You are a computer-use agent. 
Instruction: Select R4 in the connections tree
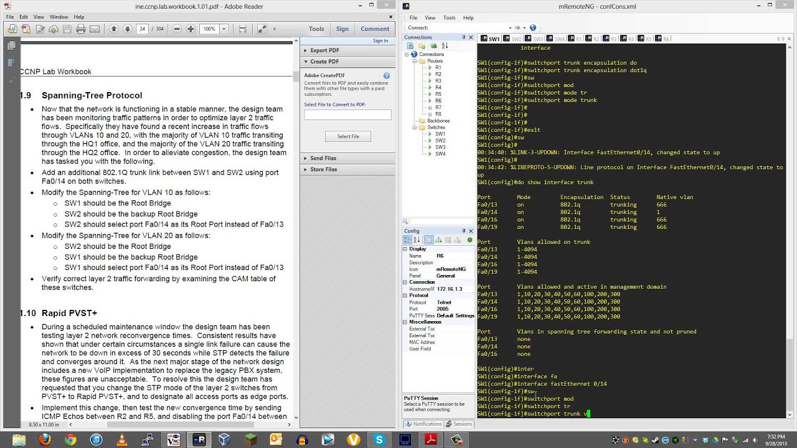click(x=438, y=88)
